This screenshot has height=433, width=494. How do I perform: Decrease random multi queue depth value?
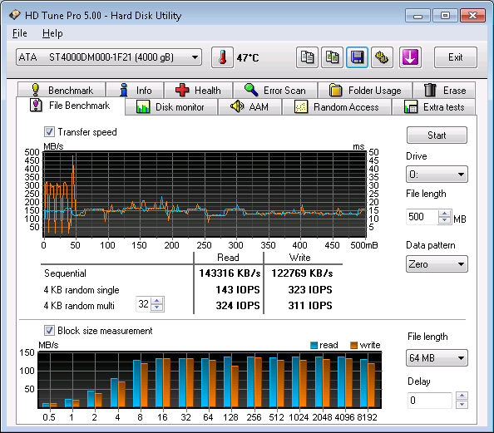[x=157, y=308]
